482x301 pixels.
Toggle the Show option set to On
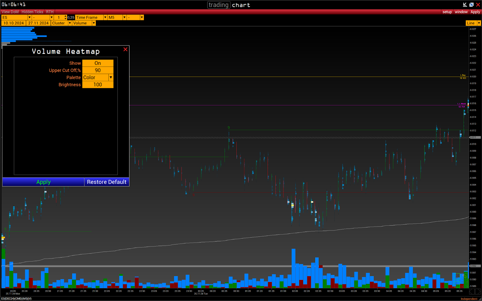click(x=98, y=63)
